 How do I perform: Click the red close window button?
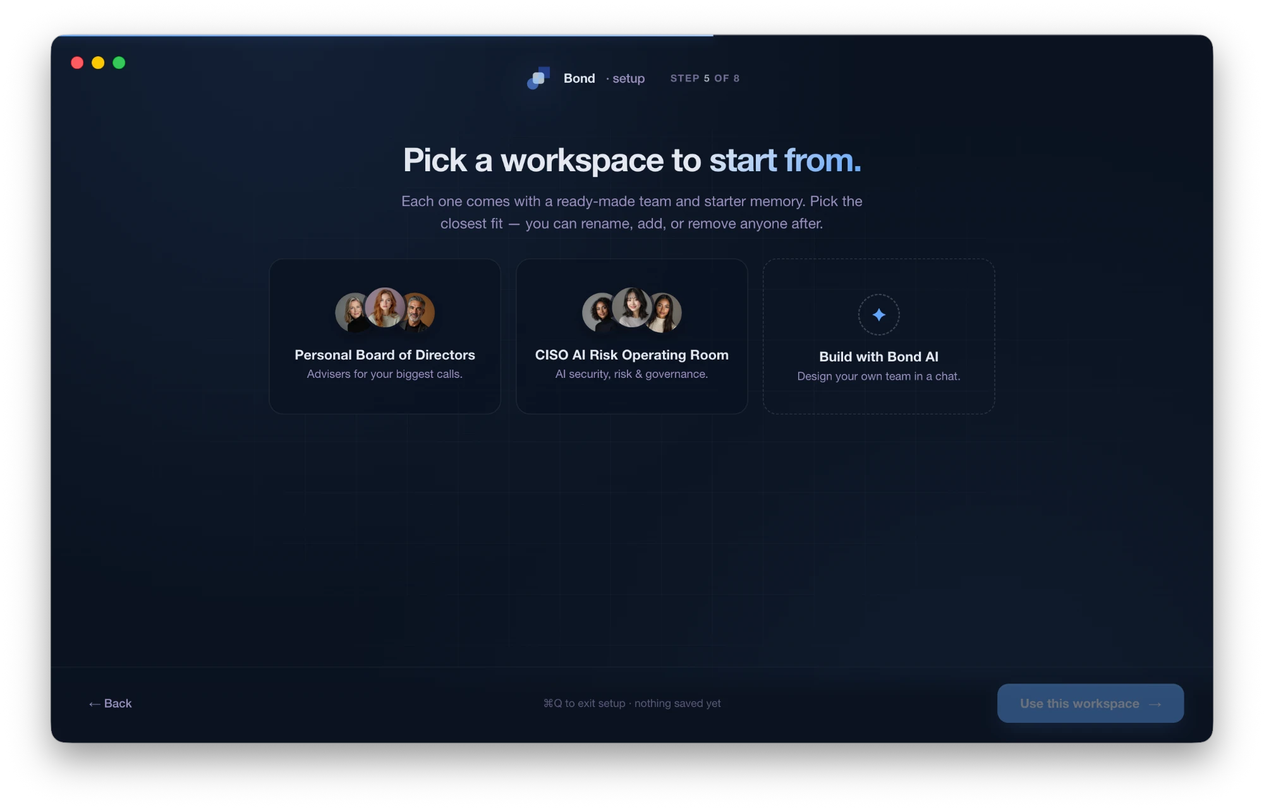click(77, 63)
